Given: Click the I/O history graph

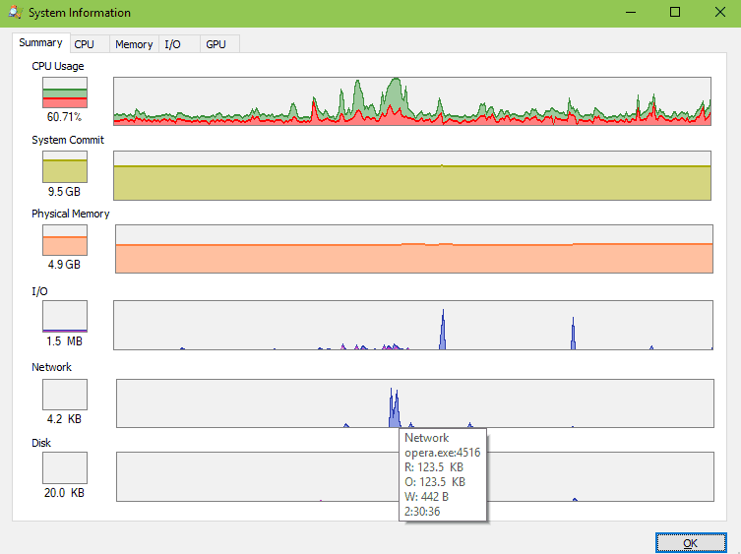Looking at the screenshot, I should (413, 325).
